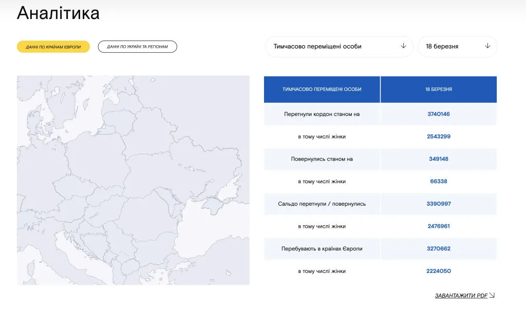526x312 pixels.
Task: Click the "Завантажити PDF" download link
Action: [461, 296]
